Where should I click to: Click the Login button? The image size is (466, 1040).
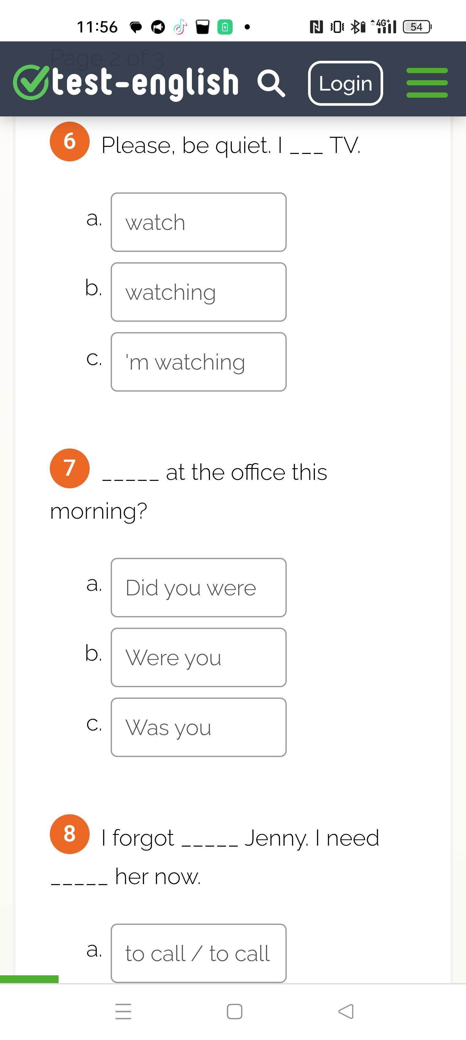point(345,83)
